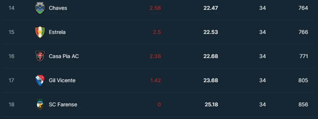Click the Estrela club crest icon
Image resolution: width=318 pixels, height=119 pixels.
click(x=40, y=32)
